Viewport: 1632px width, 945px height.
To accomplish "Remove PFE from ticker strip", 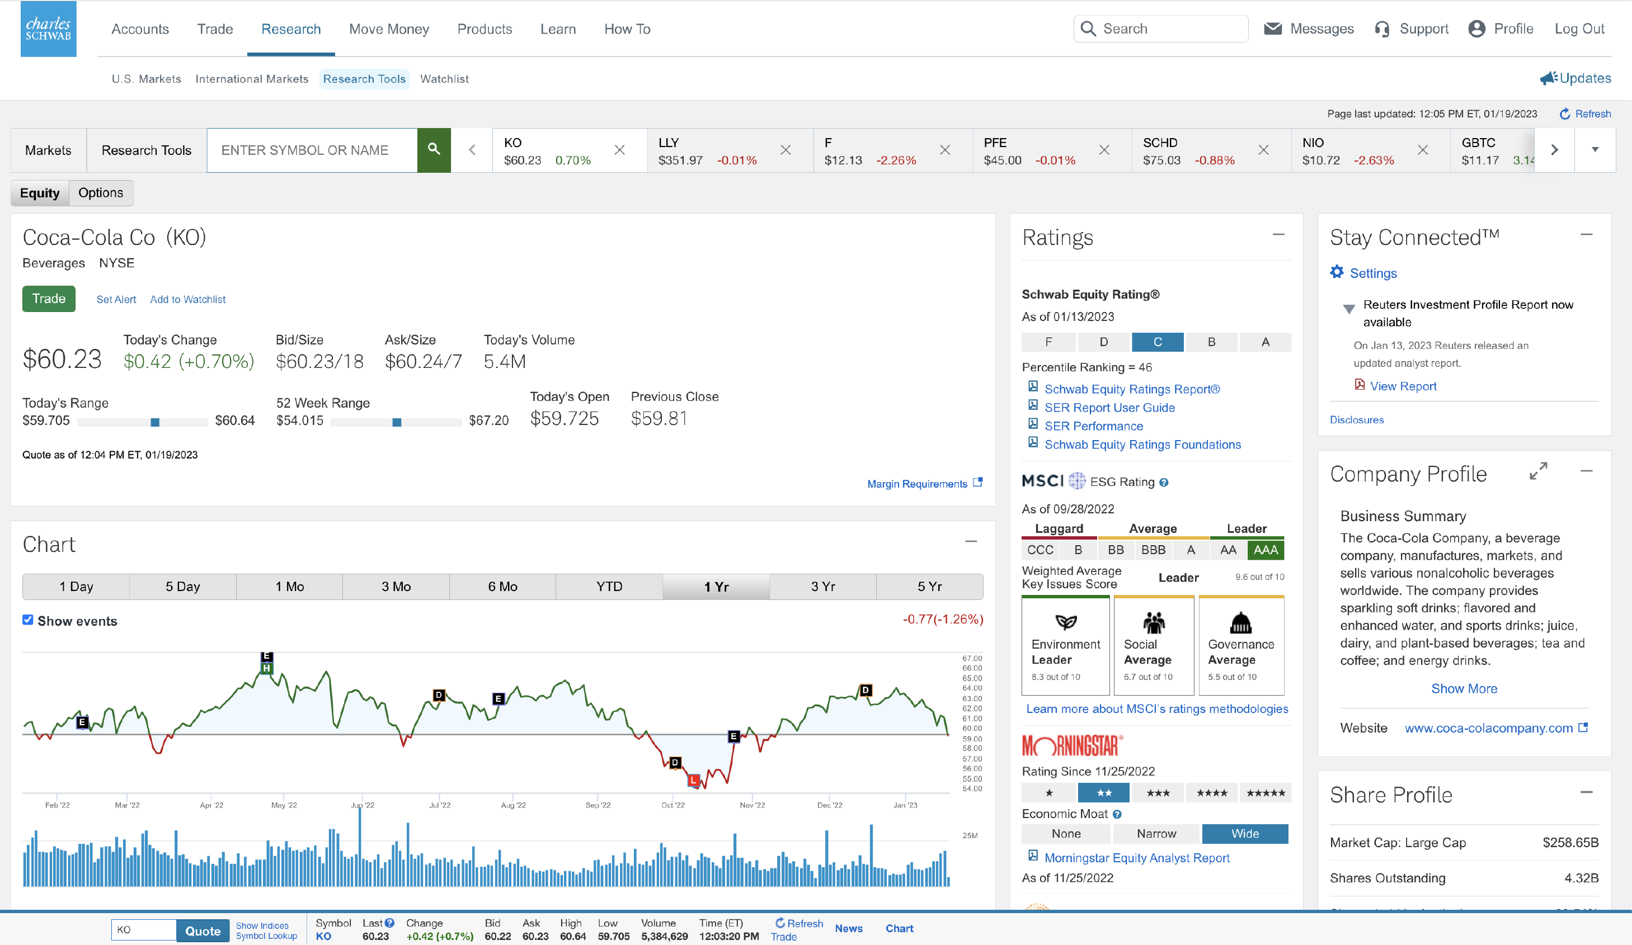I will 1104,150.
